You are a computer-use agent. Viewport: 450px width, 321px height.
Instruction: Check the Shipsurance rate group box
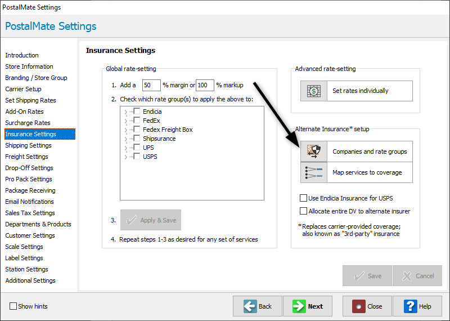pyautogui.click(x=137, y=138)
